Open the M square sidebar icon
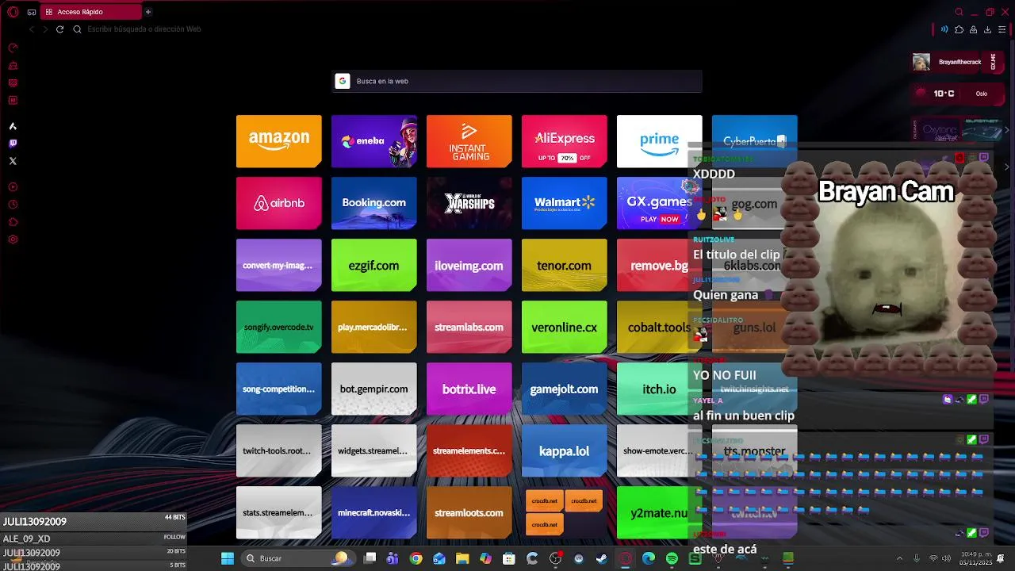The image size is (1015, 571). [13, 101]
